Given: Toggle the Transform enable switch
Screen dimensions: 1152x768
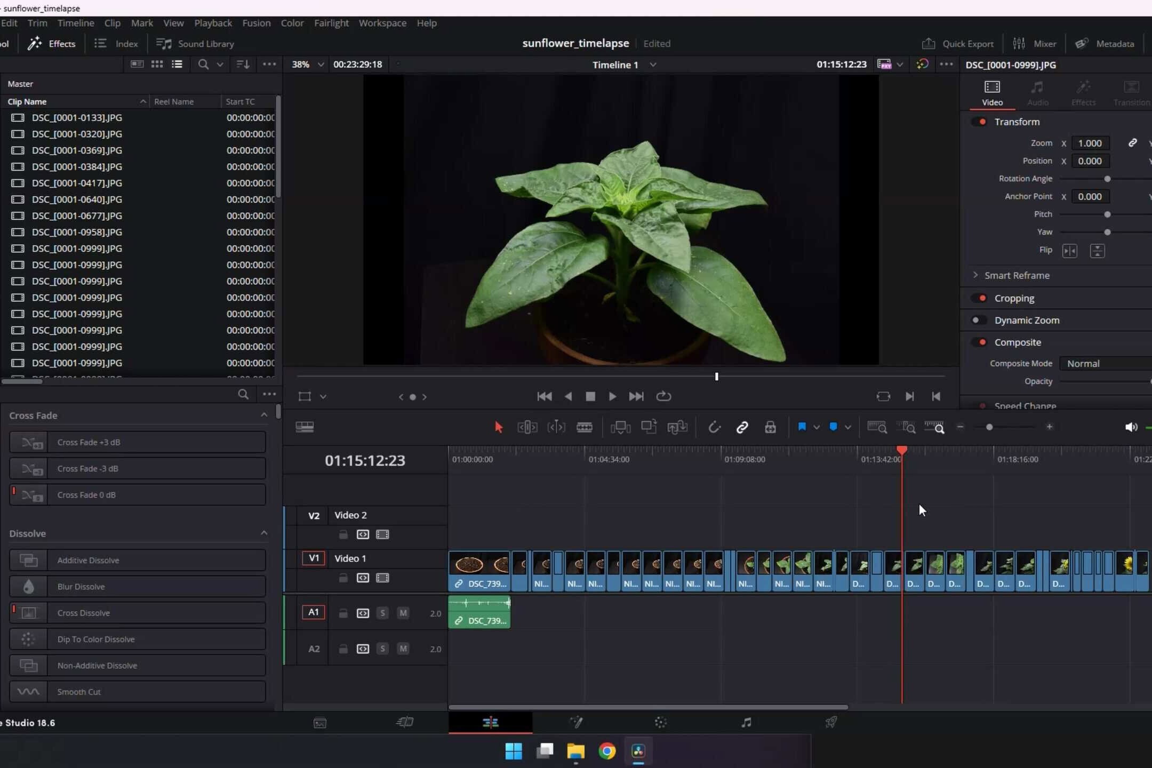Looking at the screenshot, I should click(979, 122).
